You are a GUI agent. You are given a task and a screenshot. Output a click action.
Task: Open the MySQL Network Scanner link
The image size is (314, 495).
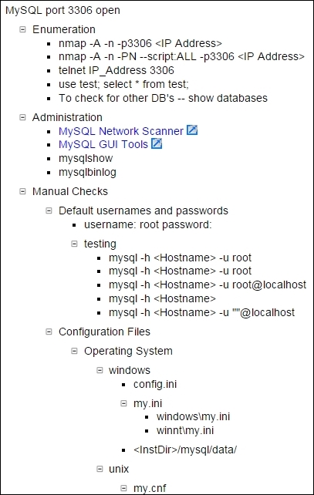point(121,131)
